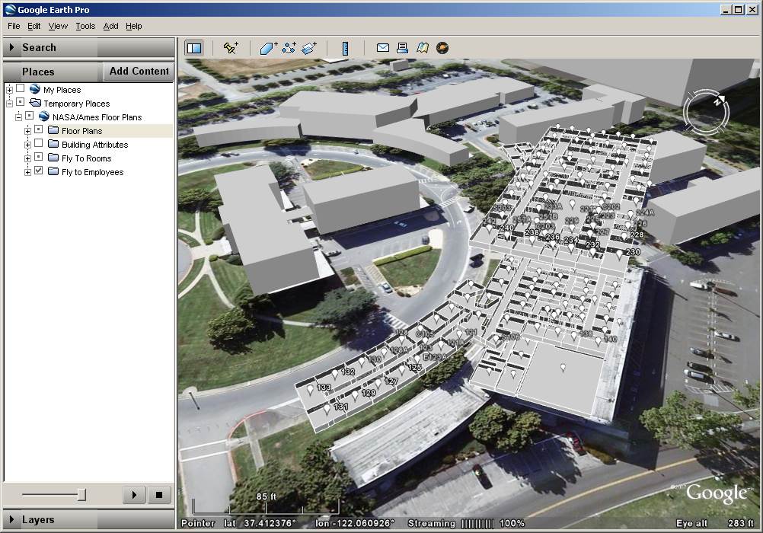Viewport: 763px width, 533px height.
Task: Expand the My Places tree node
Action: tap(9, 90)
